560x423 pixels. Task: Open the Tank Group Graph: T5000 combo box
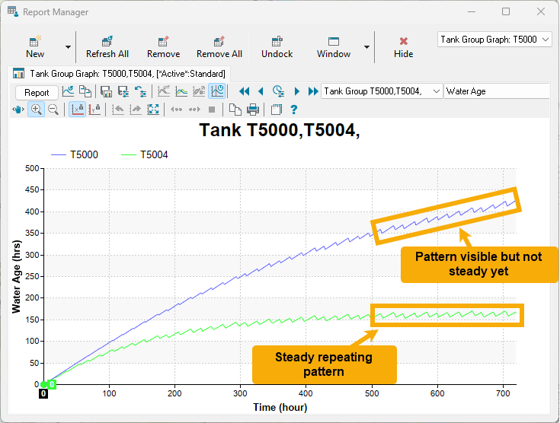coord(494,40)
